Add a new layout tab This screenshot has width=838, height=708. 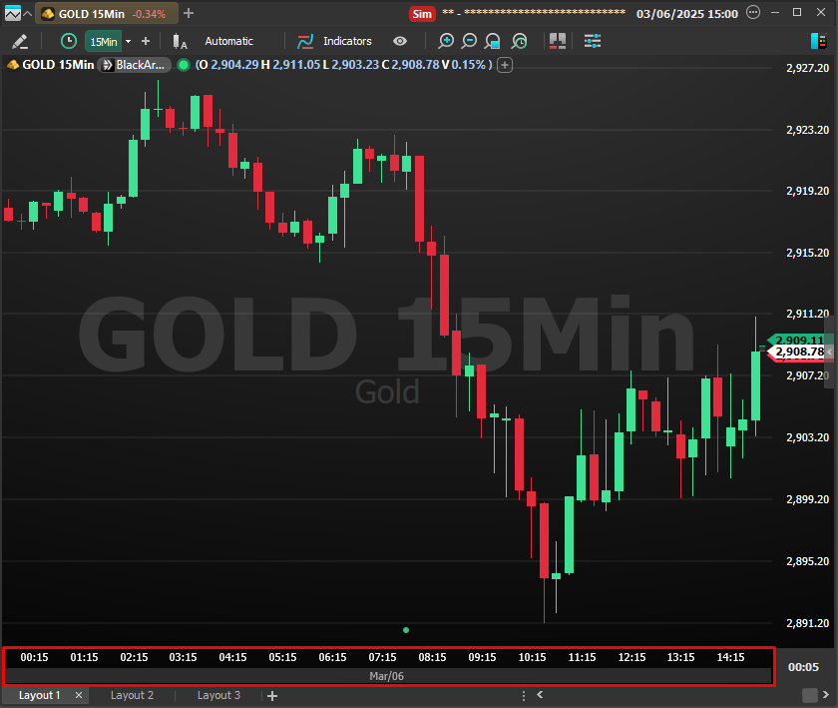click(x=272, y=695)
